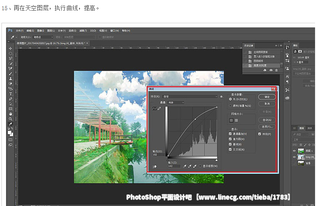This screenshot has height=206, width=316.
Task: Open the 3D menu
Action: [x=92, y=31]
